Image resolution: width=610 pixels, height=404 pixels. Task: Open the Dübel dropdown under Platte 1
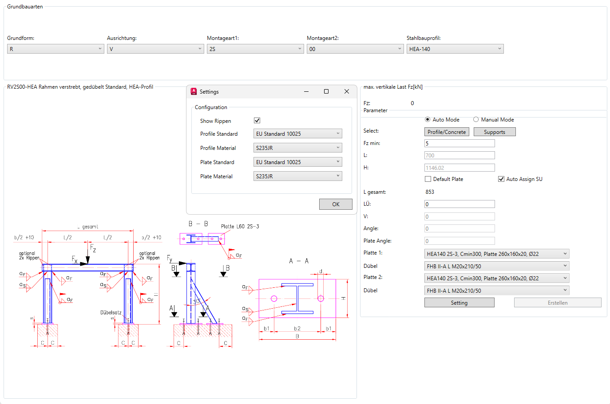coord(497,266)
